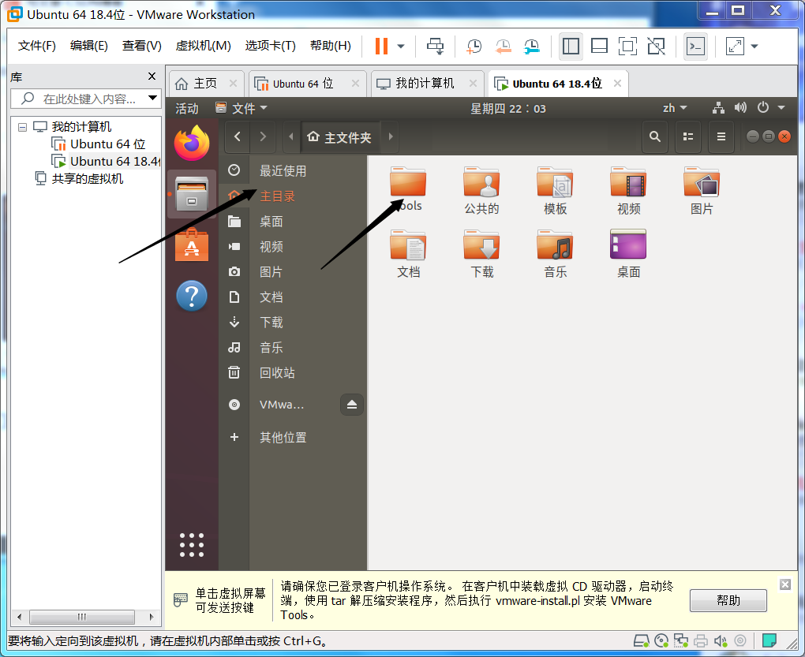Screen dimensions: 805x657
Task: Go forward in the file manager
Action: coord(263,136)
